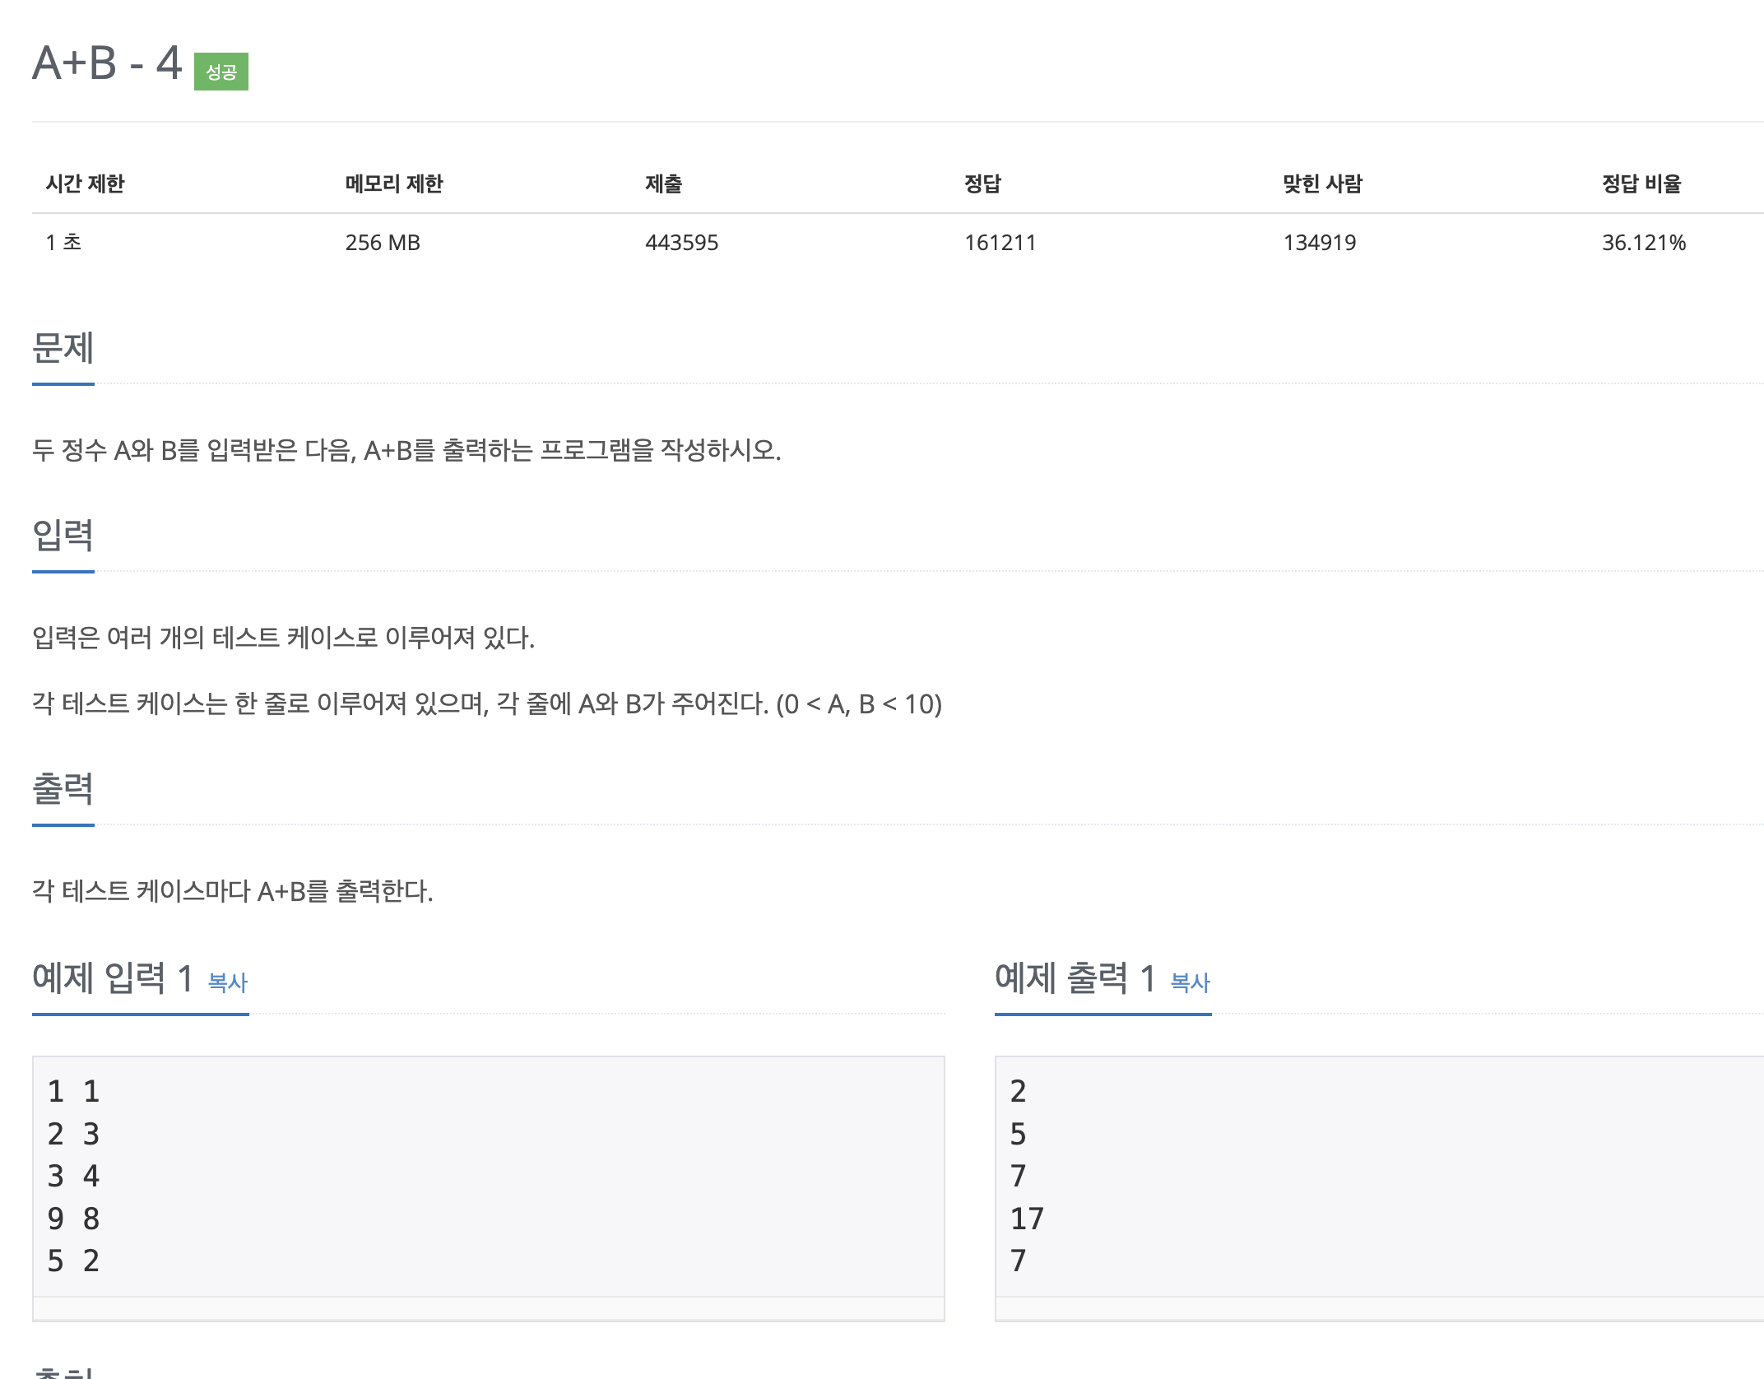The width and height of the screenshot is (1764, 1379).
Task: Click the 정답 비율 column header
Action: pyautogui.click(x=1641, y=183)
